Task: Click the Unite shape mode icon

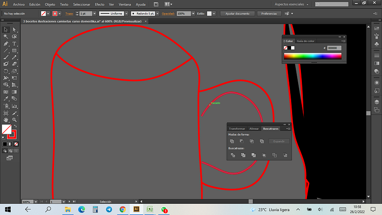Action: 232,141
